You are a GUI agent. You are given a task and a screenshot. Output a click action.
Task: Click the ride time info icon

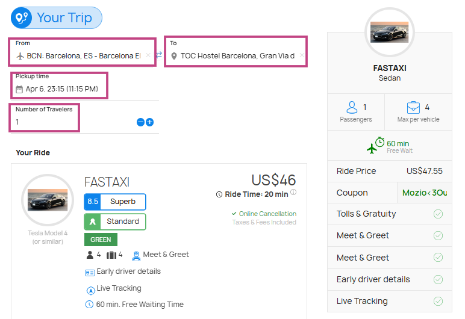pyautogui.click(x=293, y=193)
